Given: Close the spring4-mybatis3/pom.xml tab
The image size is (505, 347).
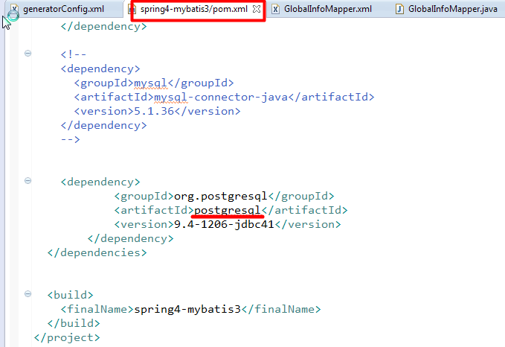Looking at the screenshot, I should coord(257,9).
